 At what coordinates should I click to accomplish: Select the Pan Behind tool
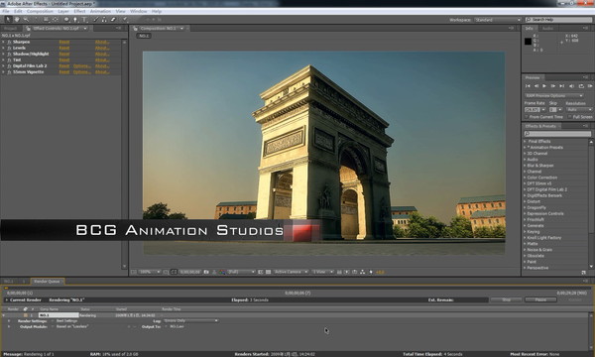[x=56, y=19]
